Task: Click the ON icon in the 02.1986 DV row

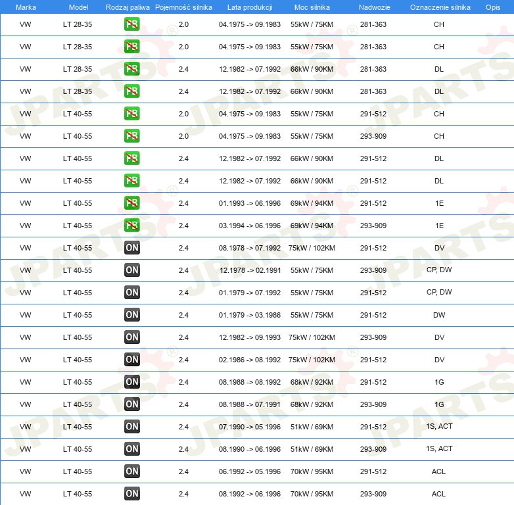Action: (132, 360)
